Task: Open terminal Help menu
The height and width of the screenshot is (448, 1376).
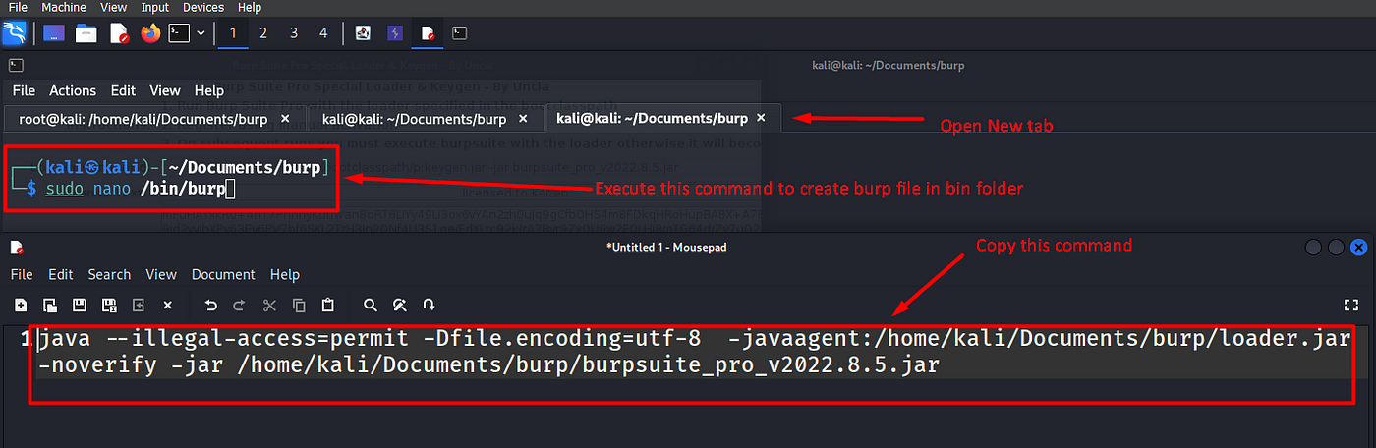Action: tap(209, 90)
